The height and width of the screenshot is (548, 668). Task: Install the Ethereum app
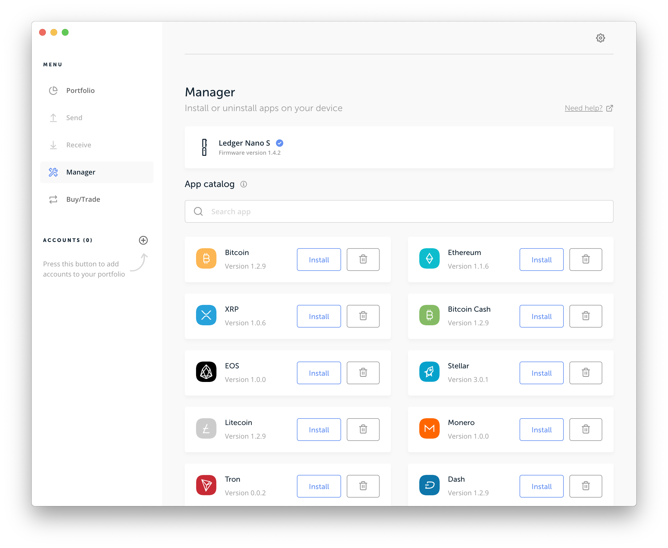pyautogui.click(x=541, y=260)
